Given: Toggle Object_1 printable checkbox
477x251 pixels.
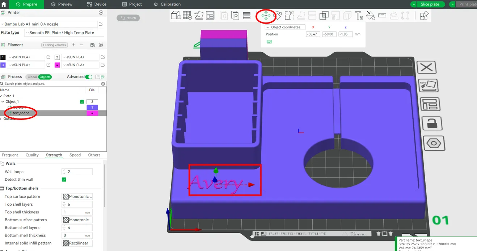Looking at the screenshot, I should tap(82, 102).
